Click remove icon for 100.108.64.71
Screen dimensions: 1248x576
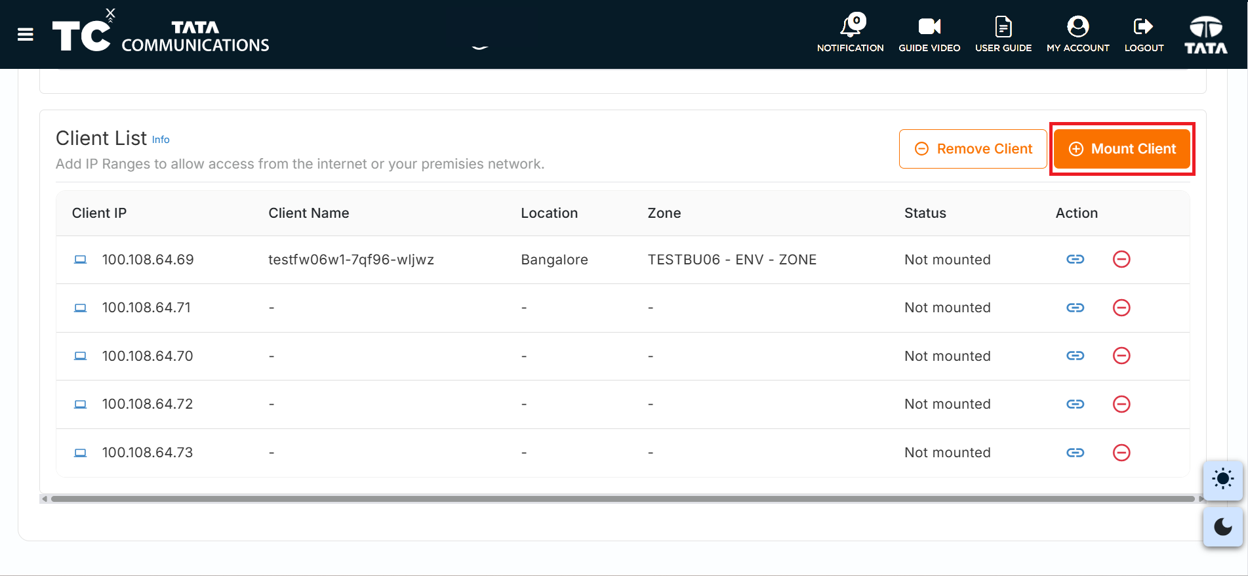click(1121, 308)
